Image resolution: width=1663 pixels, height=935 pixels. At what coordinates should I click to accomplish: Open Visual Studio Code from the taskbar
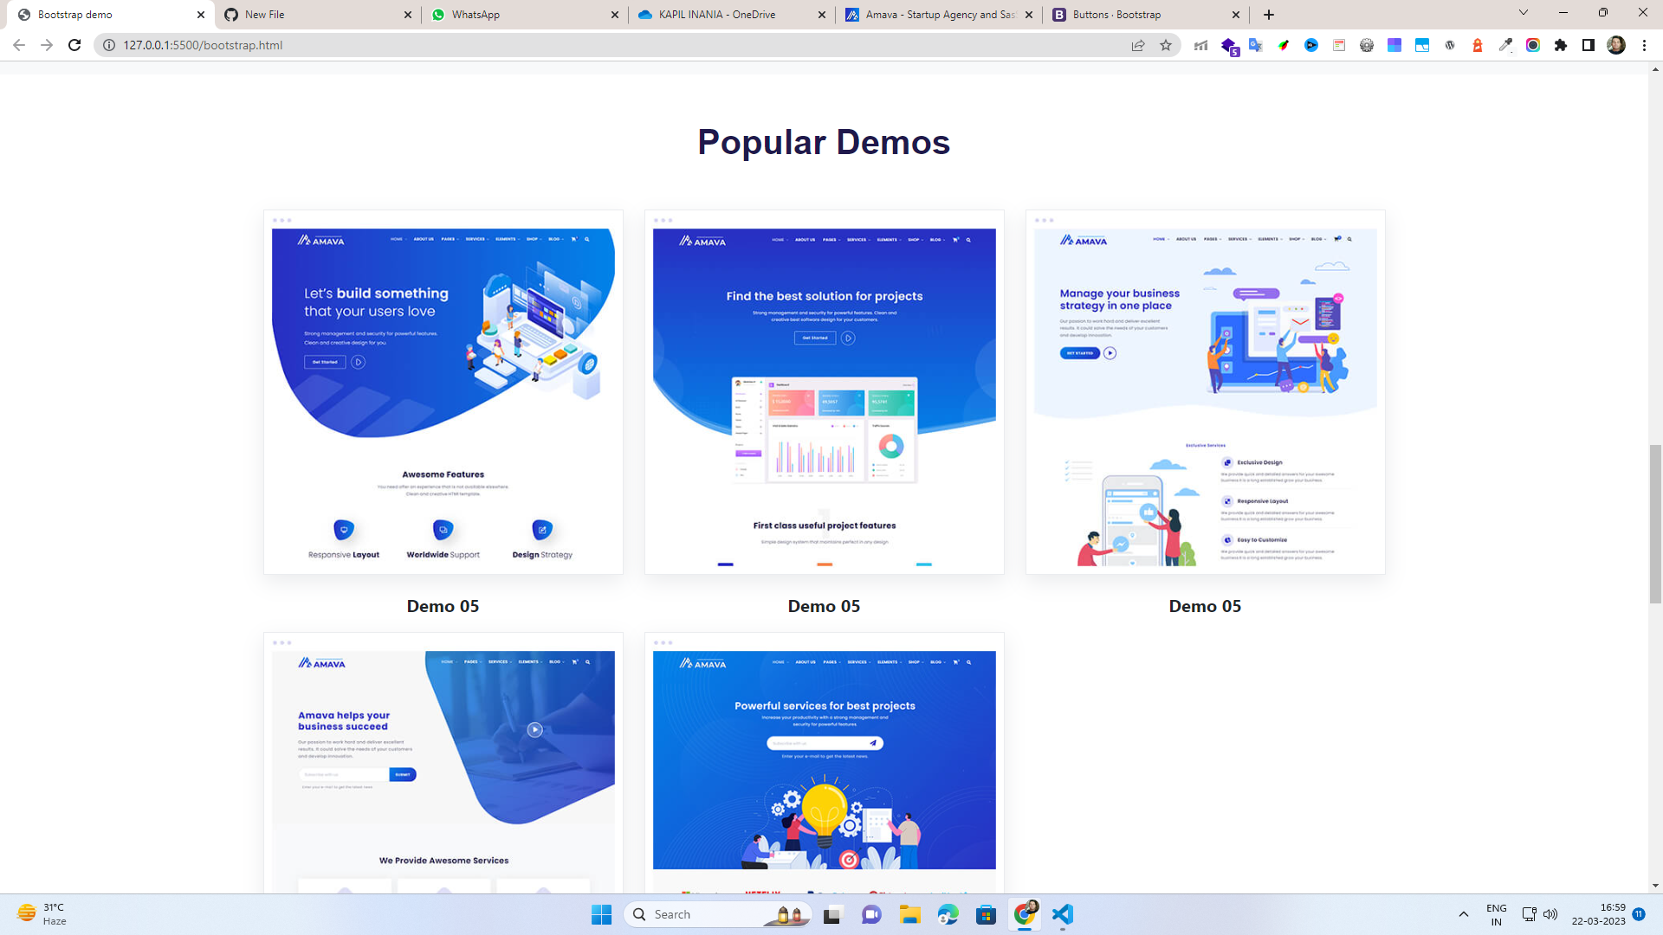[x=1063, y=913]
